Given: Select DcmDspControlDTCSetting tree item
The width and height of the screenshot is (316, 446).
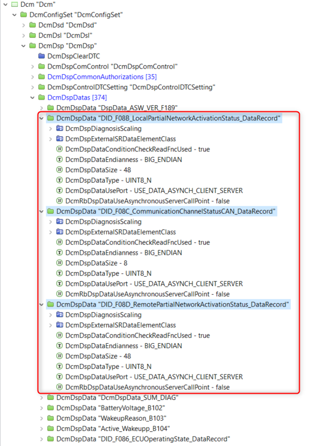Looking at the screenshot, I should [x=131, y=87].
